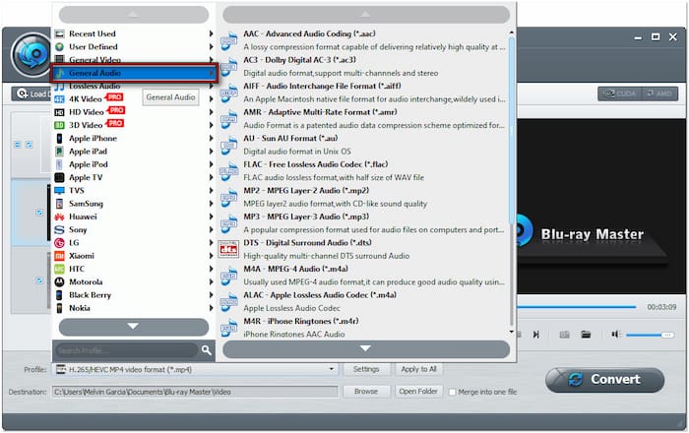Select the General Audio category
Viewport: 689px width, 433px height.
tap(134, 73)
